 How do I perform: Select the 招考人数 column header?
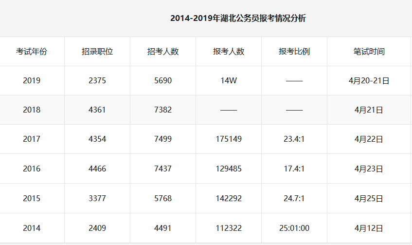[163, 51]
